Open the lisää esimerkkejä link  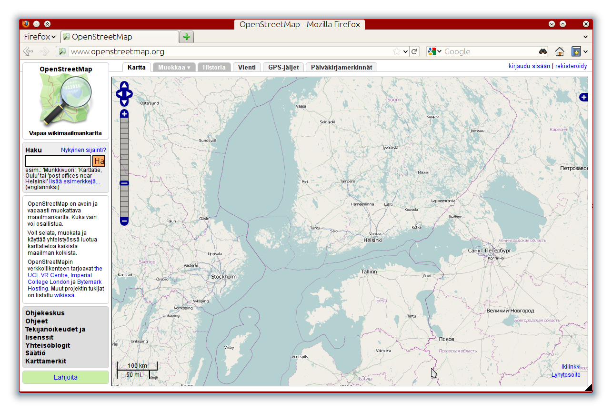point(74,181)
